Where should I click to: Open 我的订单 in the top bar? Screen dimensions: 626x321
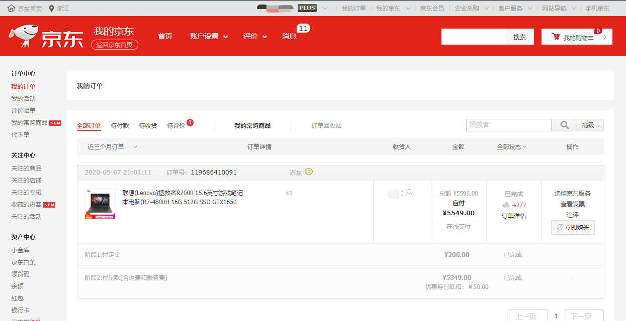click(354, 9)
